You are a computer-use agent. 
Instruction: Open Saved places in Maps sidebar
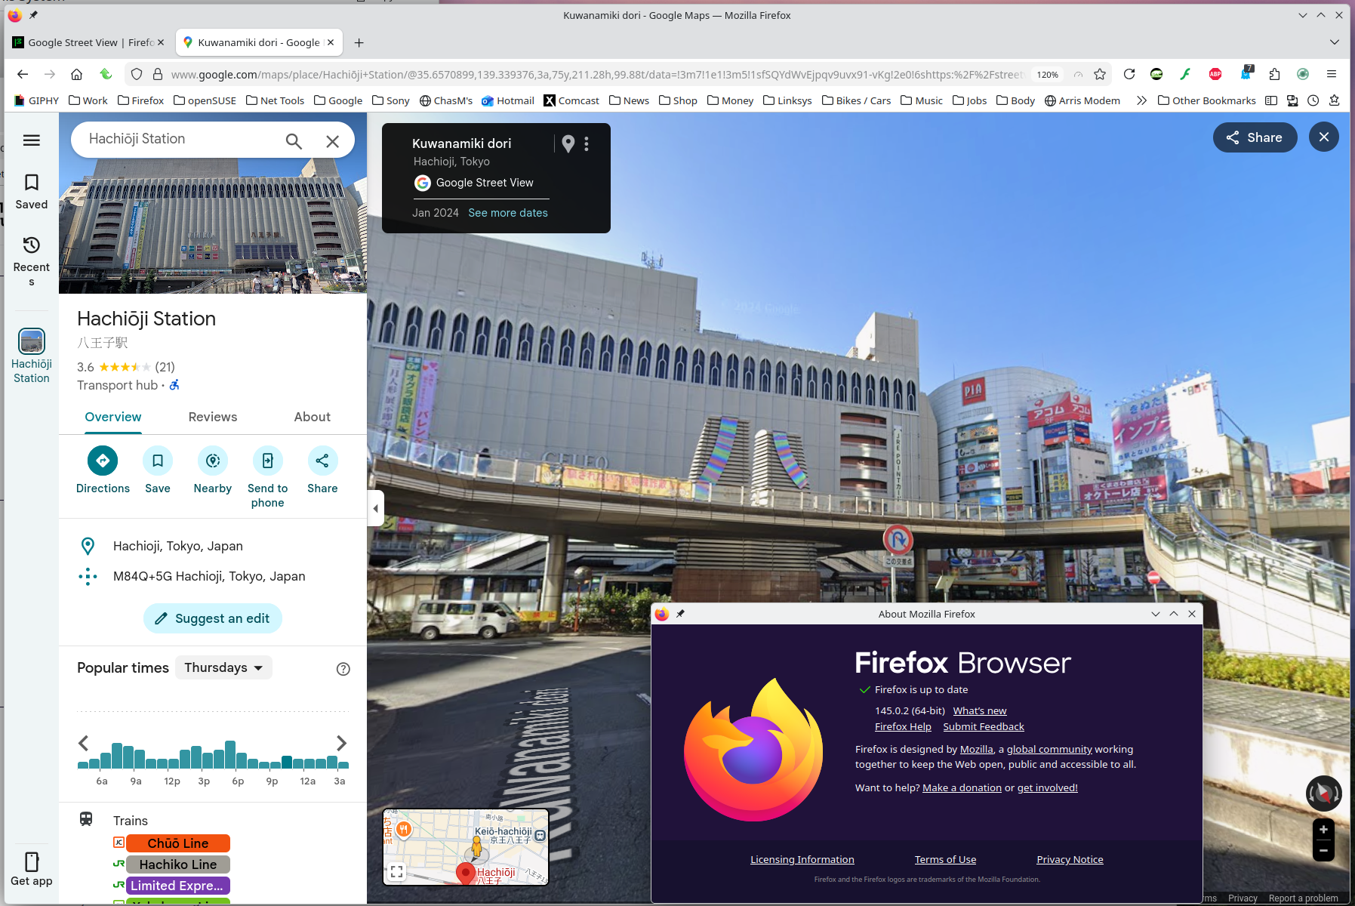32,192
